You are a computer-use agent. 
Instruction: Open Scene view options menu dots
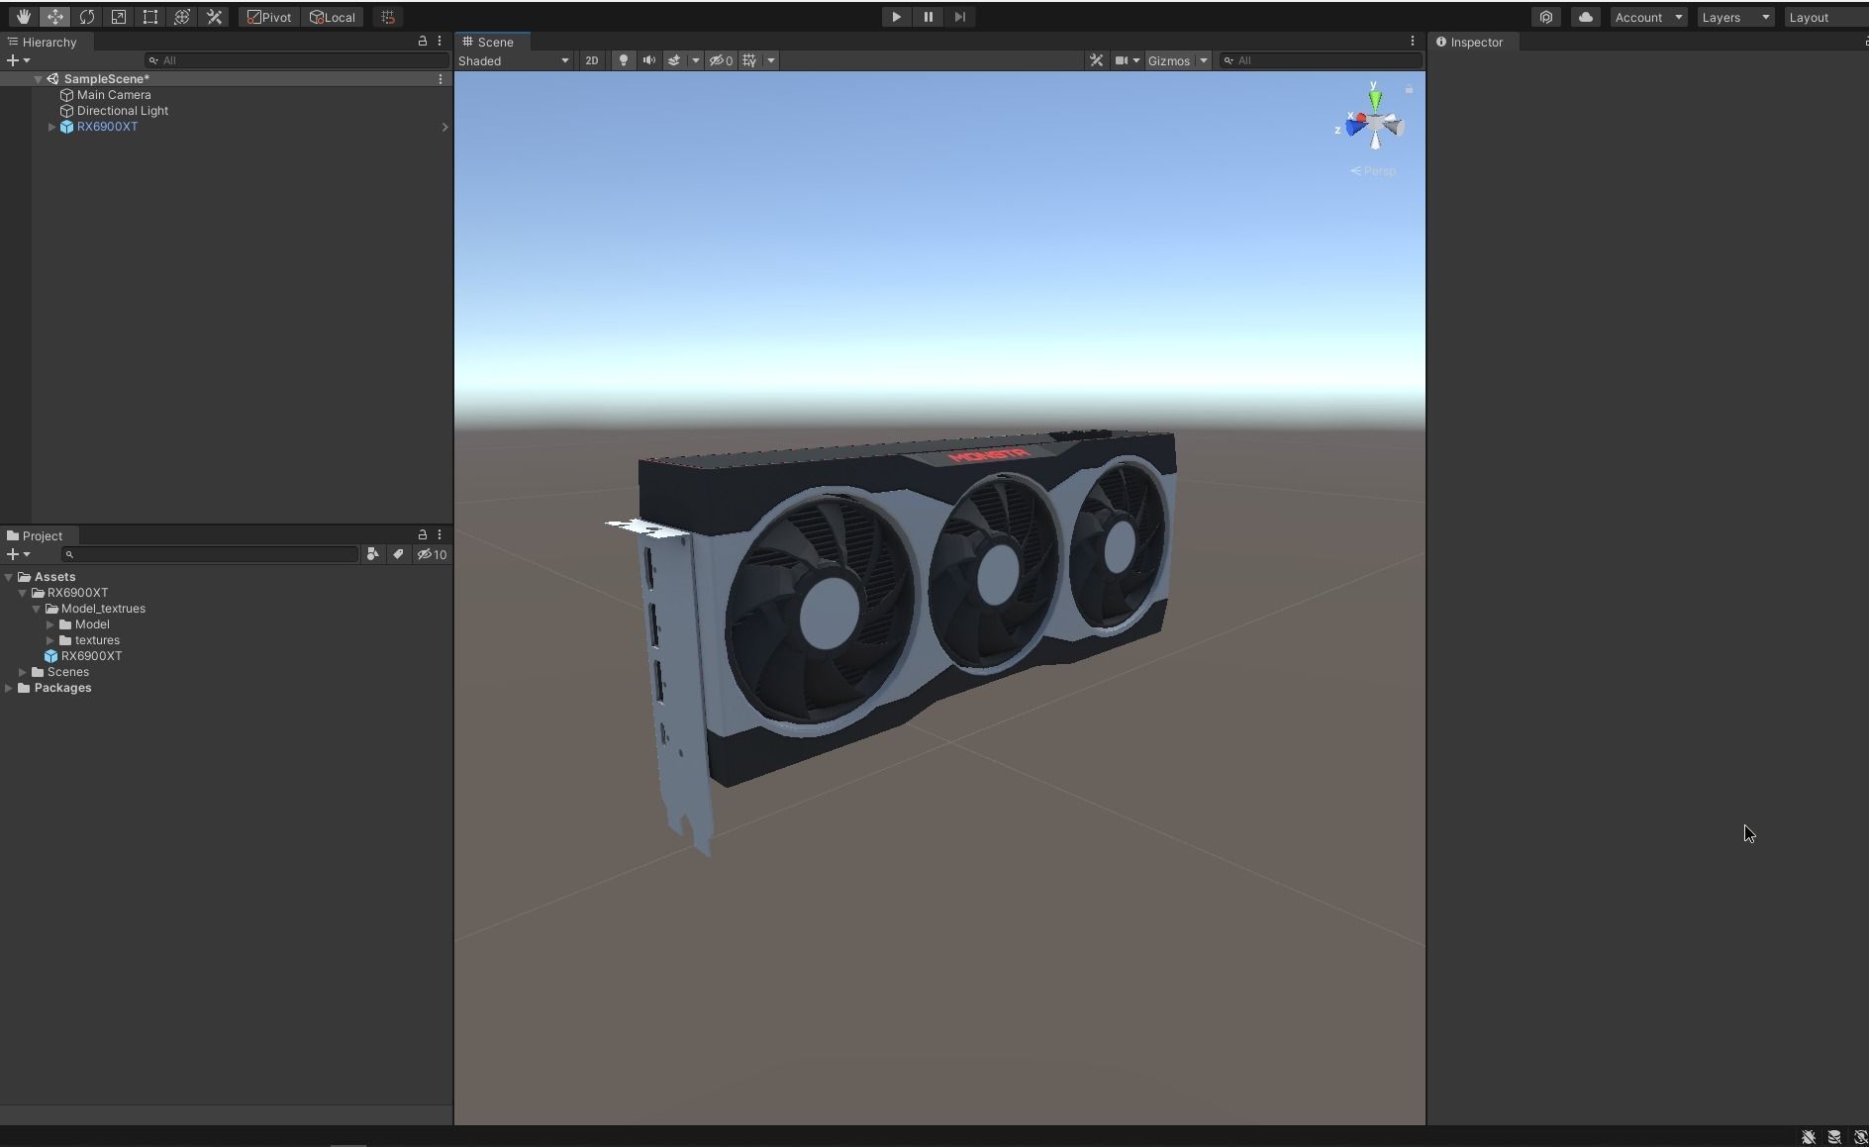(x=1413, y=41)
